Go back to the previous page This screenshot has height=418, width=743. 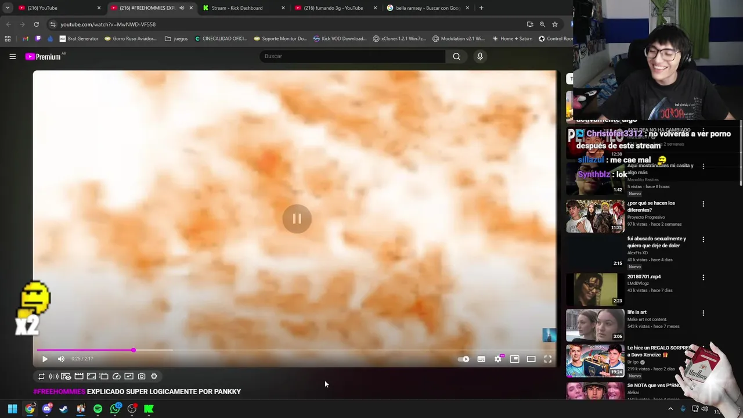8,24
